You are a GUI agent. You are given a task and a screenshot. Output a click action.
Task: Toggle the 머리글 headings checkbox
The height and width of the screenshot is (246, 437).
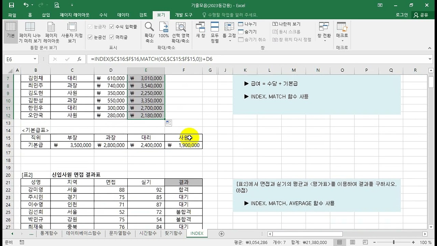pos(112,37)
